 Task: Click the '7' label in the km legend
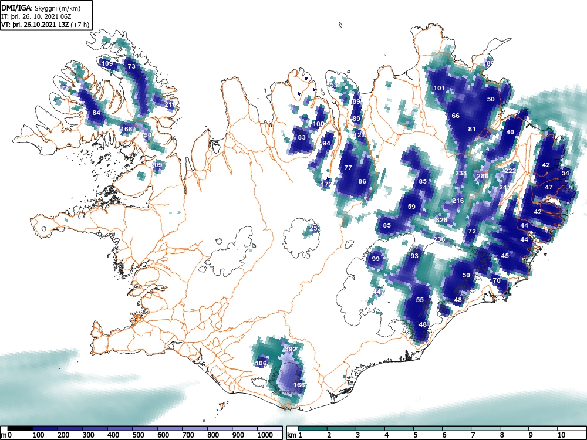click(x=473, y=435)
